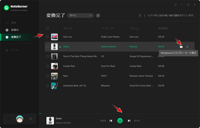Click artist 'Soul For Real'
This screenshot has height=128, width=200.
[108, 66]
